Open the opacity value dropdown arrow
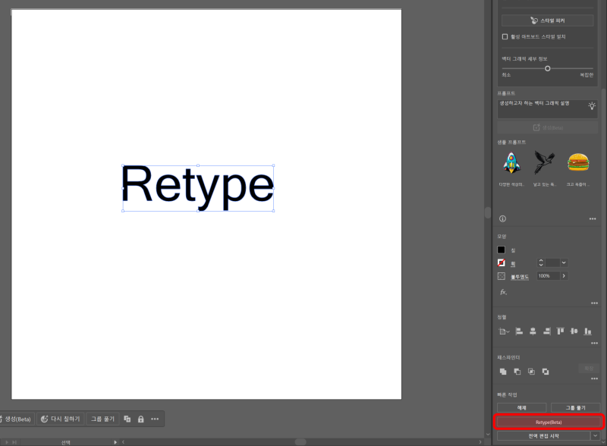Image resolution: width=607 pixels, height=446 pixels. click(x=564, y=275)
